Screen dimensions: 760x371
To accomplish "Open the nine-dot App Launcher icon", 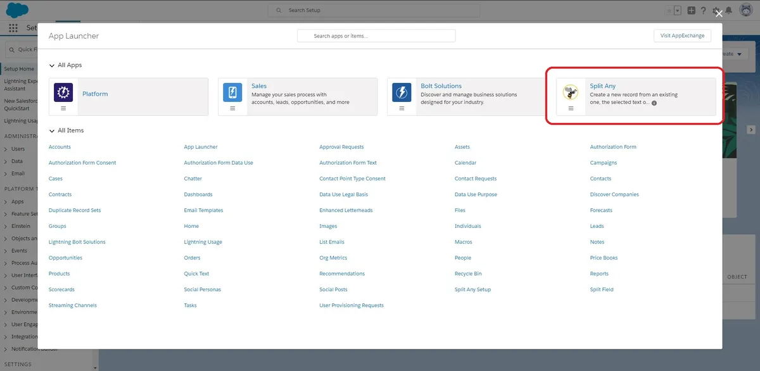I will [x=13, y=28].
